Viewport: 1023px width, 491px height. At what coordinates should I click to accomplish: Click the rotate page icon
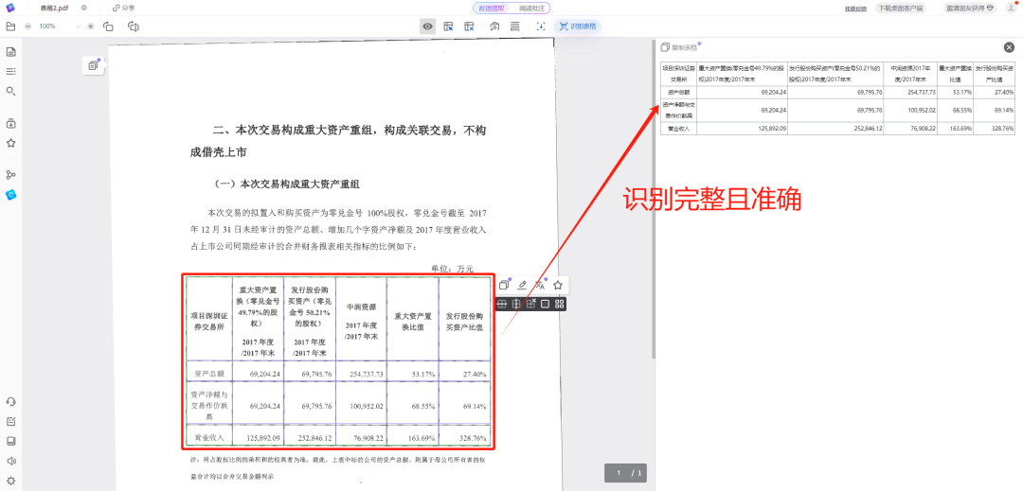pos(108,26)
